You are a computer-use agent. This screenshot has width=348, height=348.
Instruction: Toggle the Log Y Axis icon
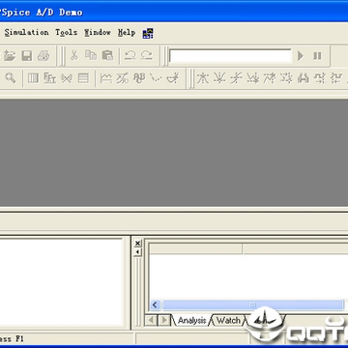83,78
